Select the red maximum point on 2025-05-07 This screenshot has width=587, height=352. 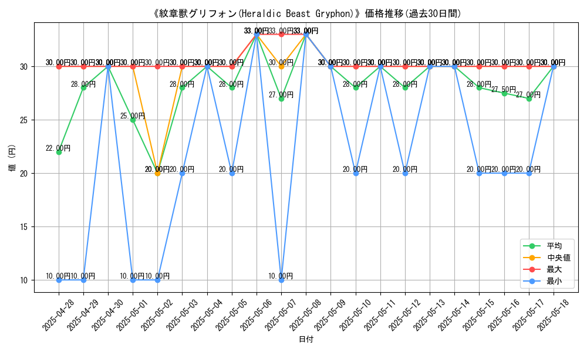click(282, 35)
